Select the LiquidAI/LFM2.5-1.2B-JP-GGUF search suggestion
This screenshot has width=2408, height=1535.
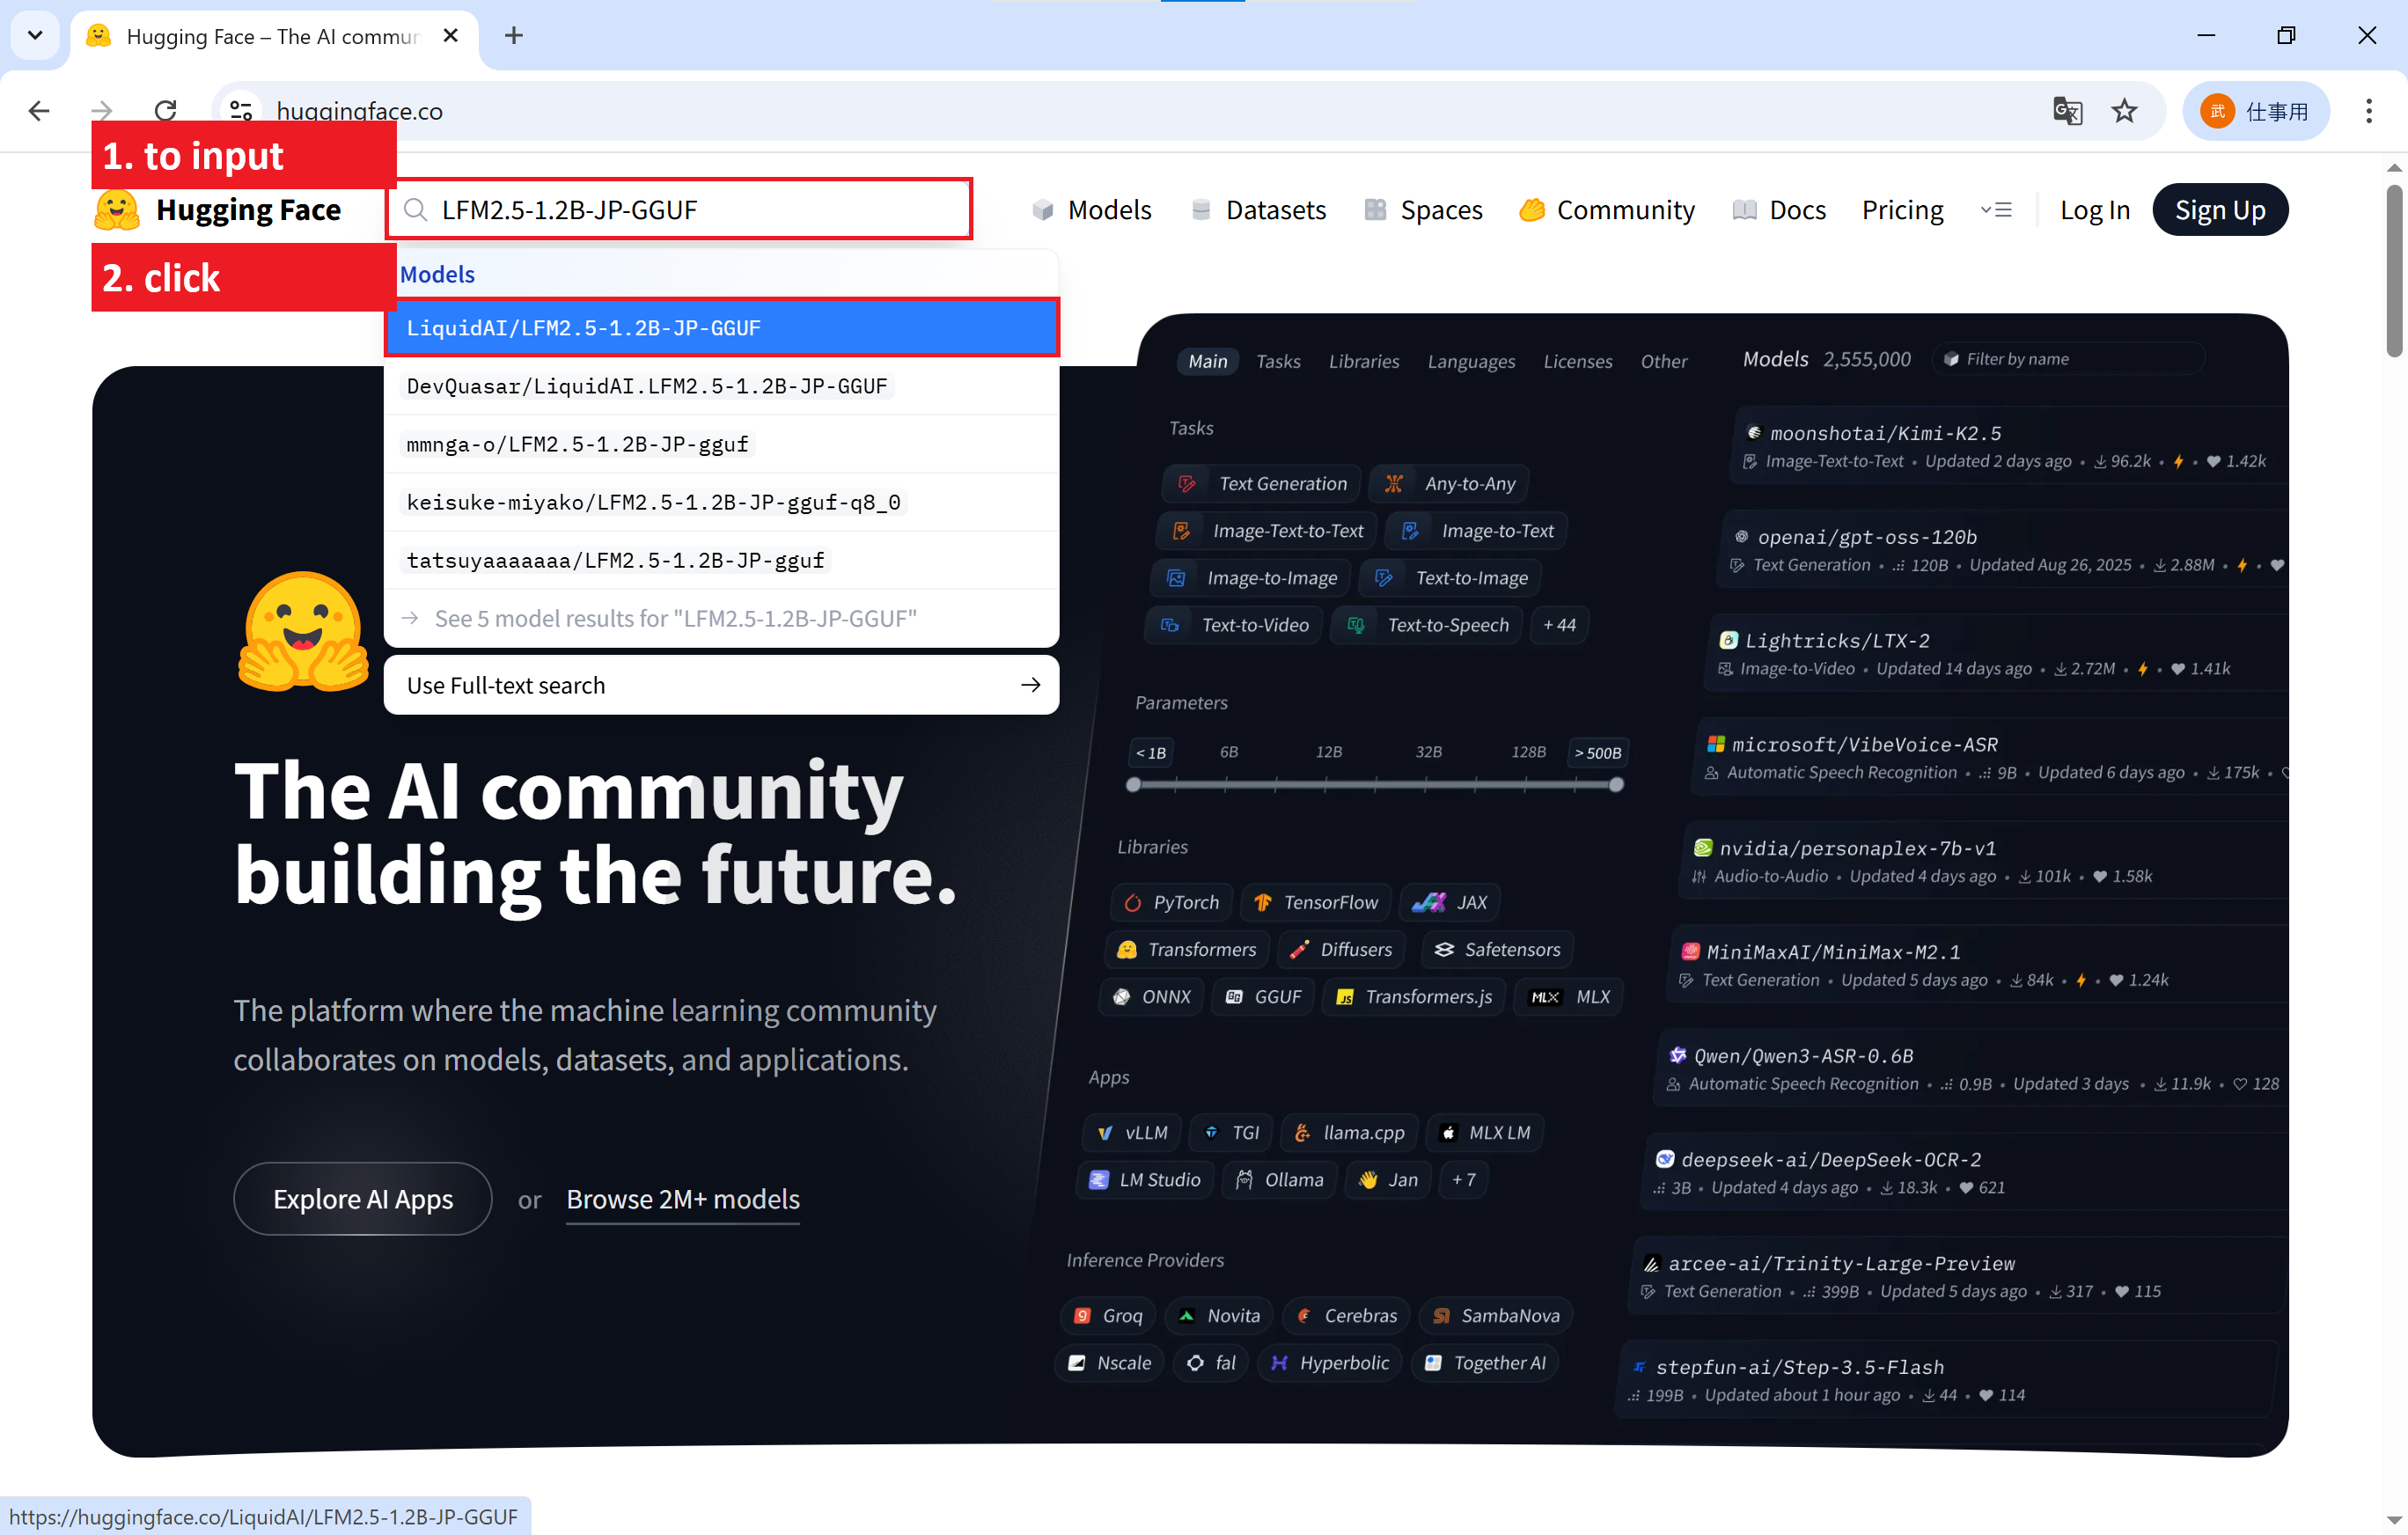[x=722, y=327]
